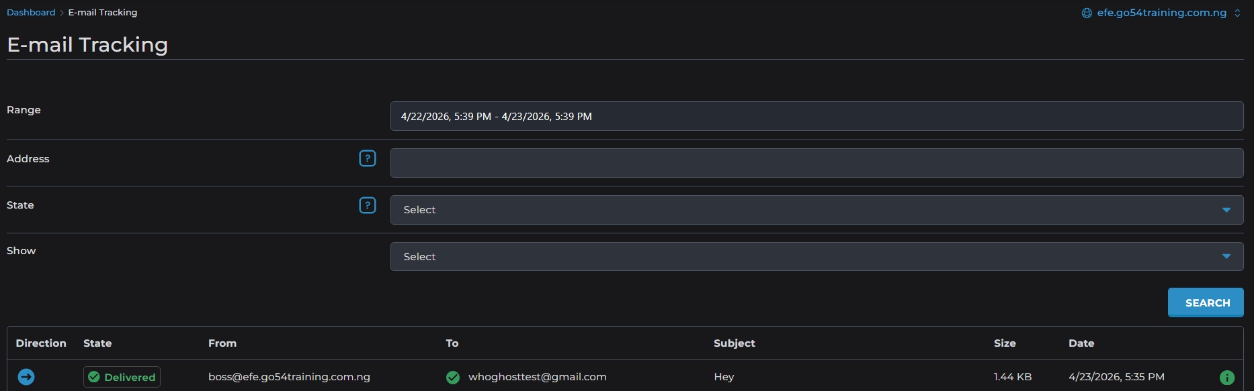Viewport: 1254px width, 391px height.
Task: Click the green checkmark beside recipient address
Action: tap(453, 378)
